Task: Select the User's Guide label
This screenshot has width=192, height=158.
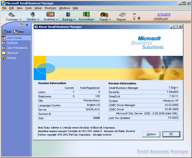Action: point(14,38)
